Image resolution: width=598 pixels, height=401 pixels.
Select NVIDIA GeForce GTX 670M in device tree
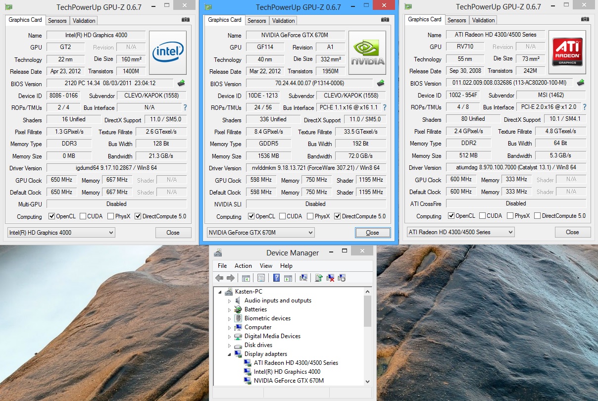[289, 381]
